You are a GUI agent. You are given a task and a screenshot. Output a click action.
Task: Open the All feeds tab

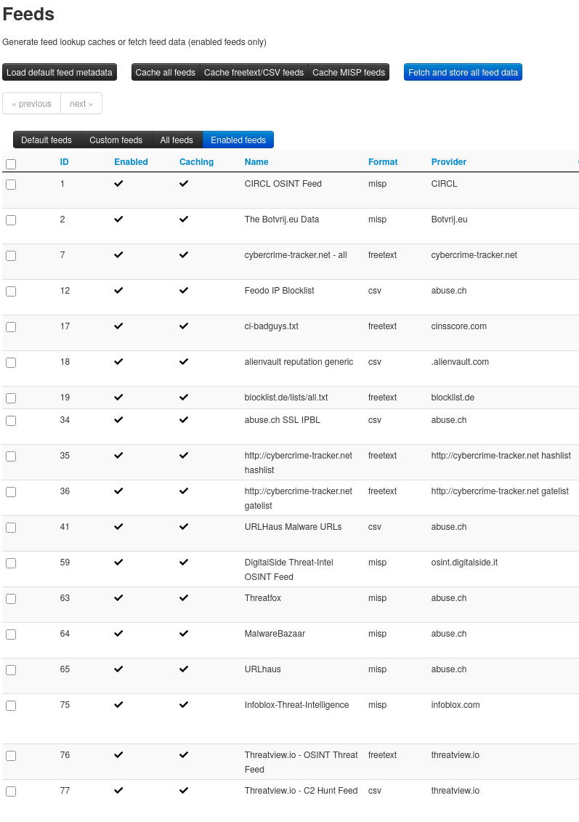(x=177, y=140)
